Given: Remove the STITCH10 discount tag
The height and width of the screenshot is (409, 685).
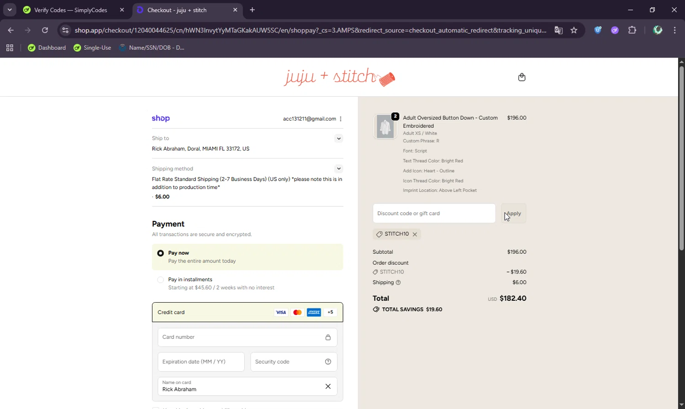Looking at the screenshot, I should pos(415,234).
